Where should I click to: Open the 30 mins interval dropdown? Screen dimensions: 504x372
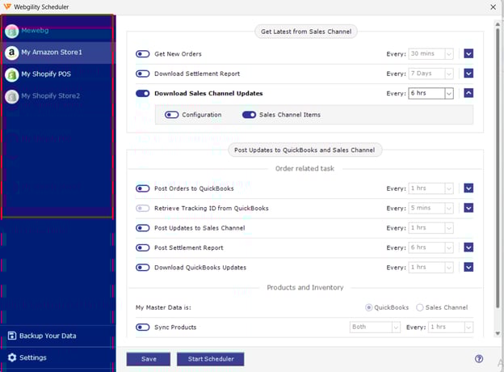(x=430, y=53)
